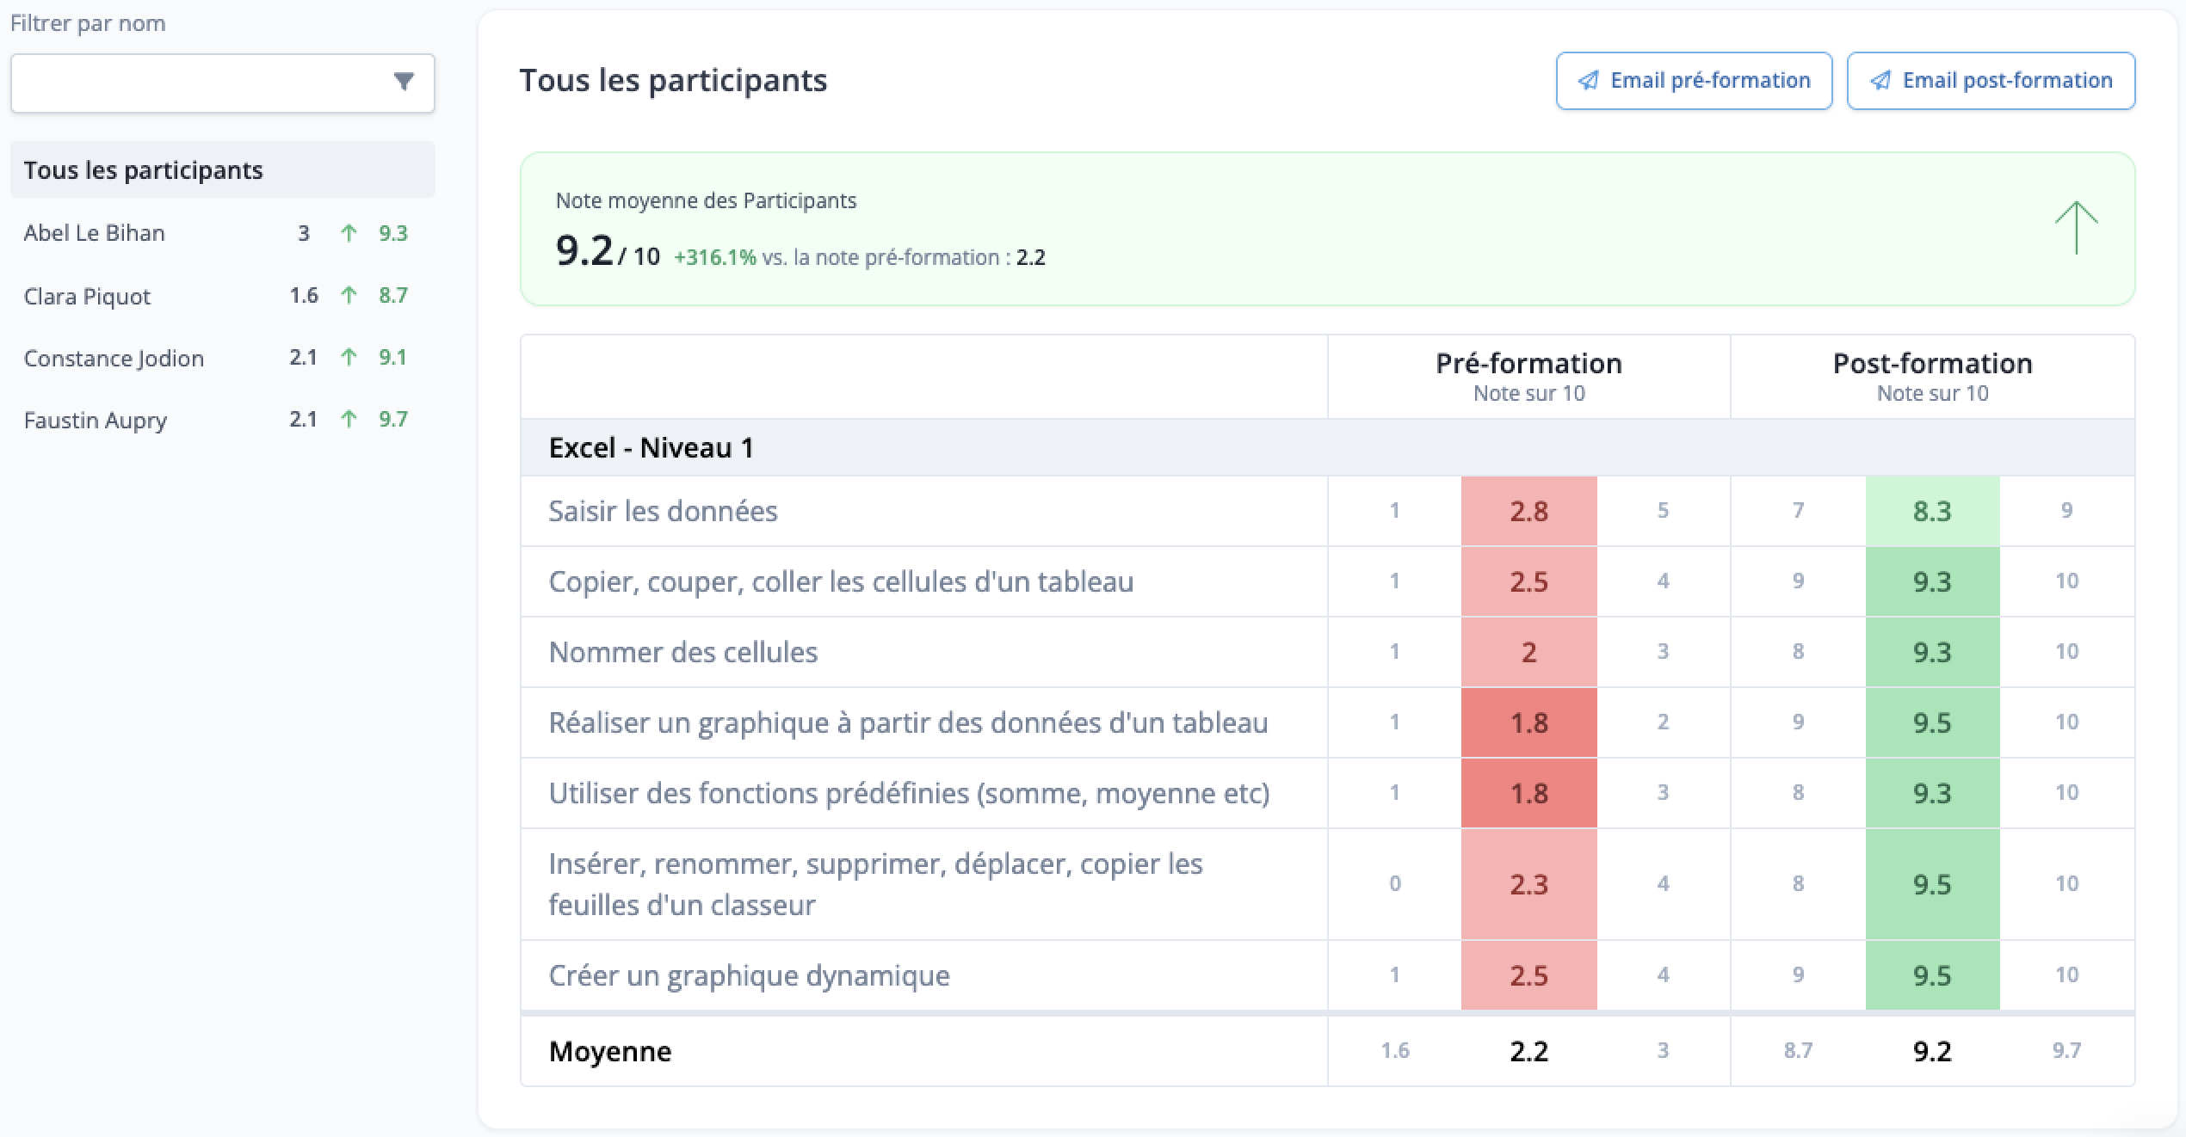Select Tous les participants in the sidebar
Image resolution: width=2186 pixels, height=1137 pixels.
pos(222,169)
